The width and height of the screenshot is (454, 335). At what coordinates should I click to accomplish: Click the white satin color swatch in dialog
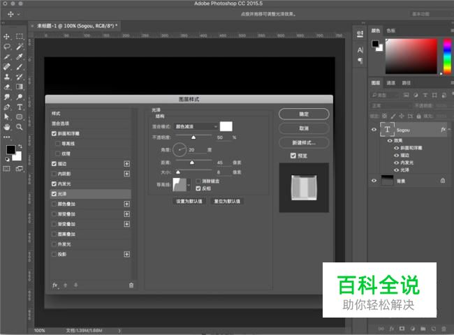[x=226, y=126]
